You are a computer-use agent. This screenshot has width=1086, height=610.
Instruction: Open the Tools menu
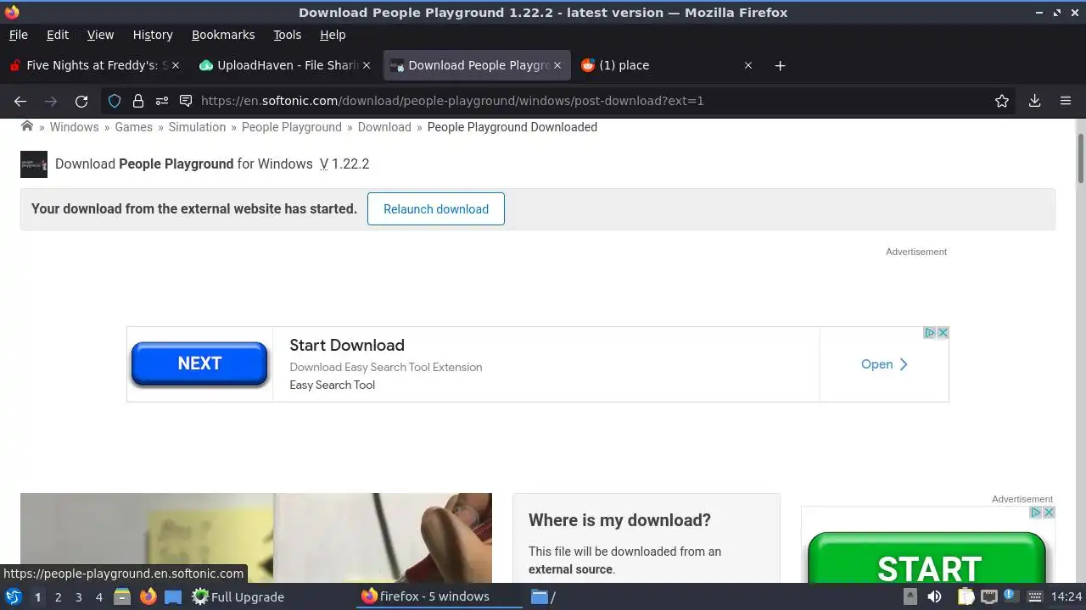[287, 35]
